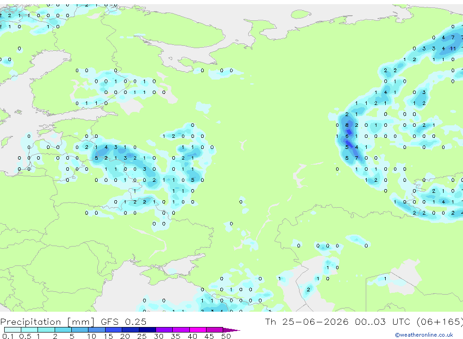Click the '11' precipitation value on the map
The height and width of the screenshot is (339, 463).
point(453,49)
